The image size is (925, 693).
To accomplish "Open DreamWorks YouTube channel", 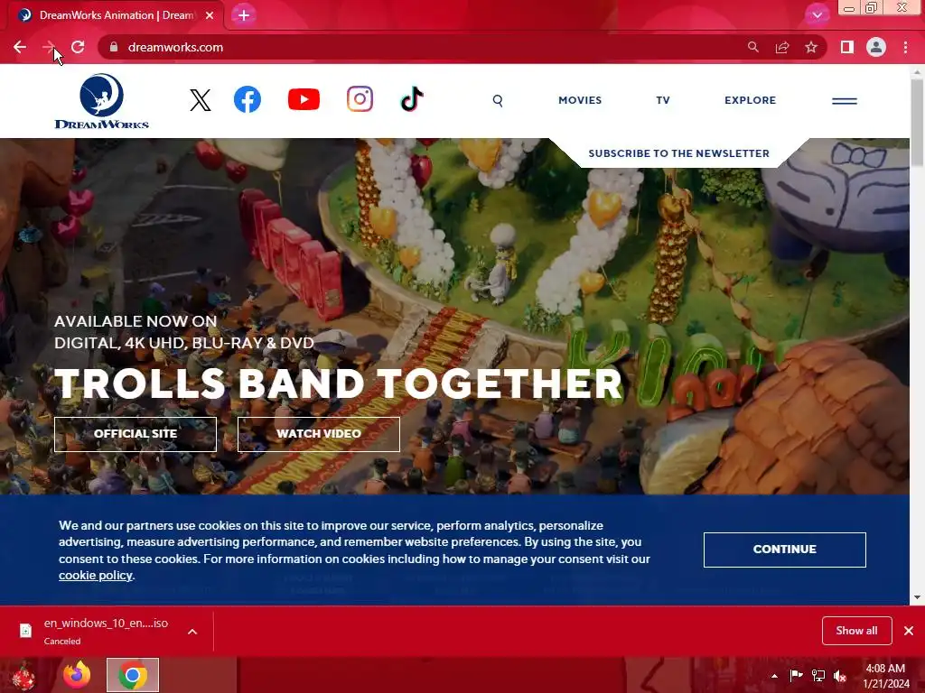I will coord(304,99).
